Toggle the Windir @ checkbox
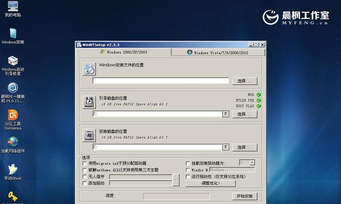Image resolution: width=341 pixels, height=204 pixels. (188, 170)
